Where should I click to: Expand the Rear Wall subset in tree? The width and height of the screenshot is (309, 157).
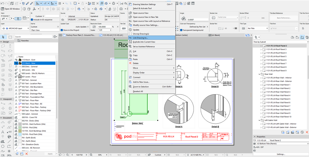[259, 74]
